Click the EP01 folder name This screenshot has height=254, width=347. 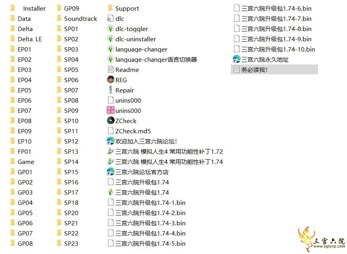coord(24,49)
